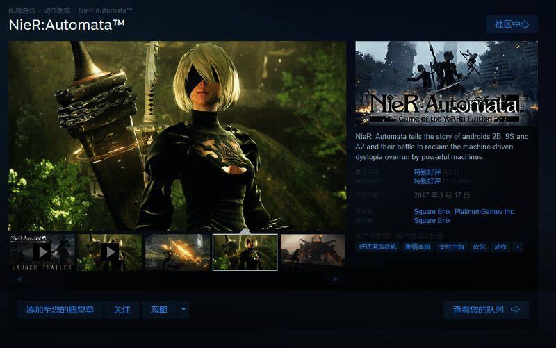
Task: Open 查看您的队列 queue button
Action: (486, 310)
